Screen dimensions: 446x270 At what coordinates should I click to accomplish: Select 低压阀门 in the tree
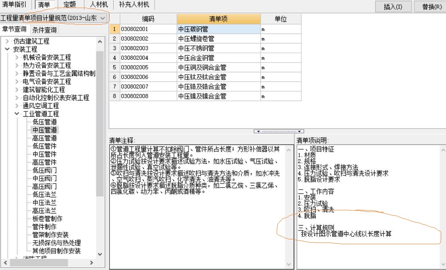(x=45, y=170)
